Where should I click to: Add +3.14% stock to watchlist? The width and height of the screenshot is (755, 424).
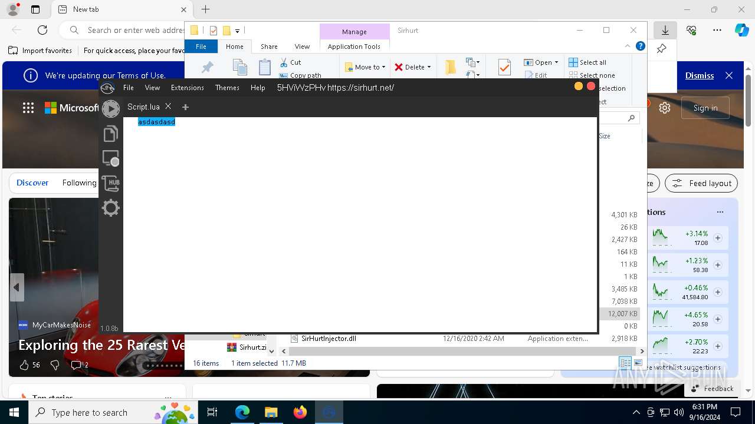[718, 238]
